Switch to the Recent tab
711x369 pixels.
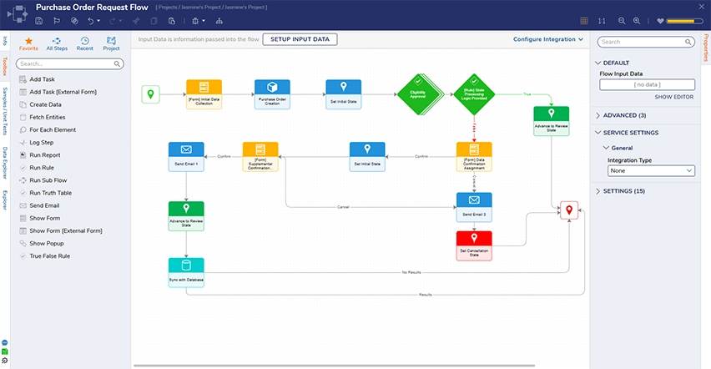pos(84,43)
